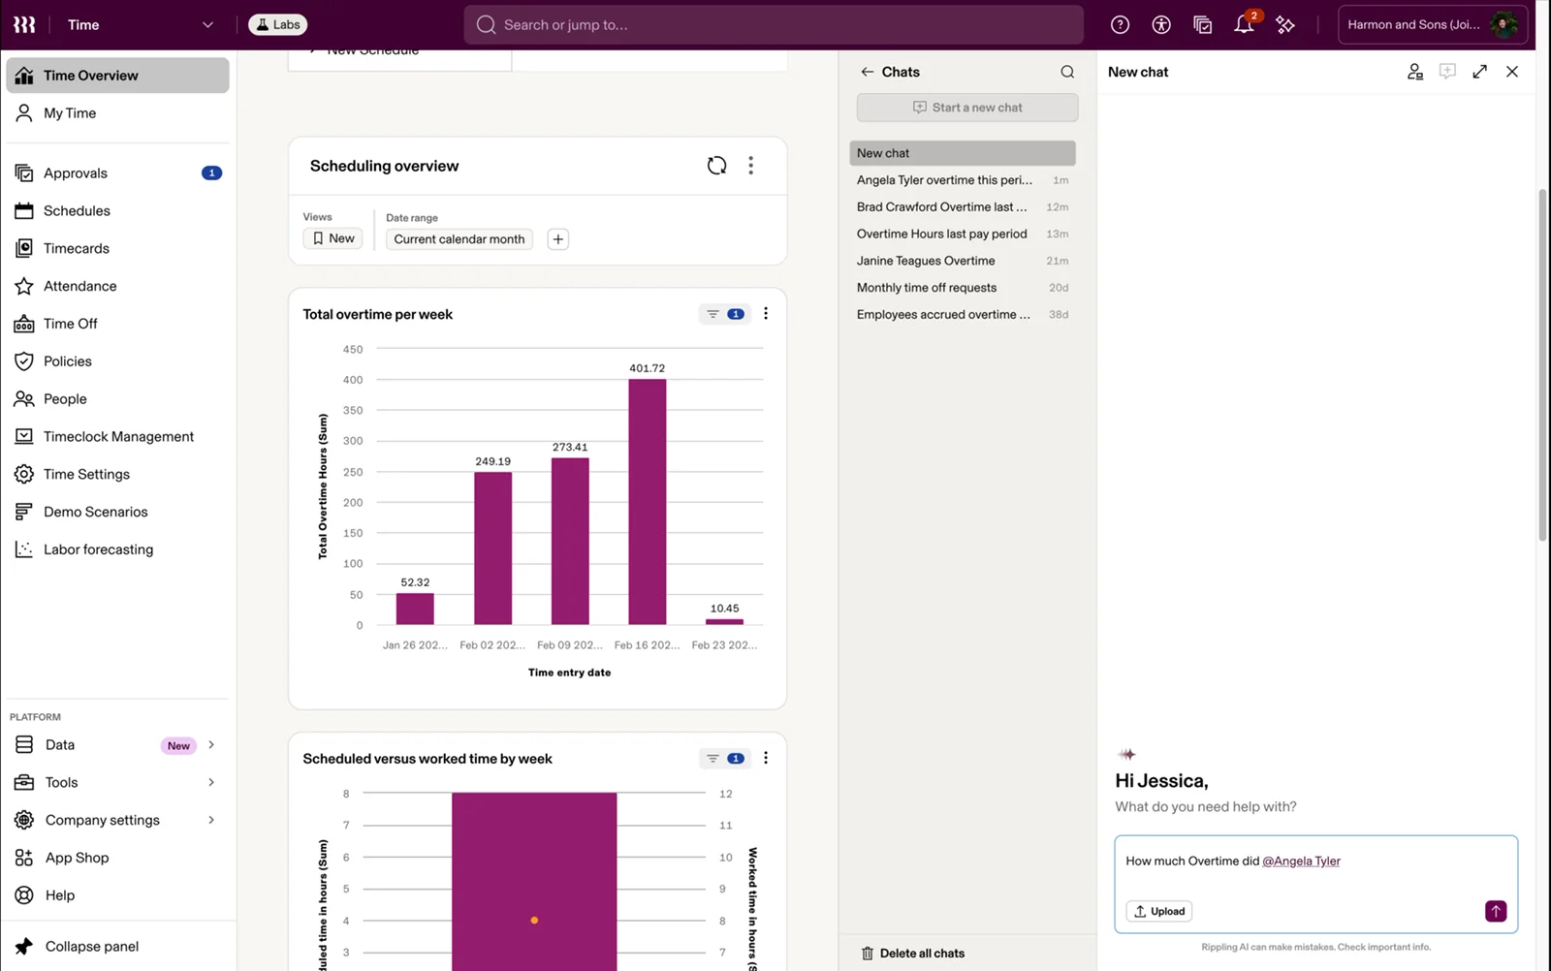
Task: Add a filter with the plus button
Action: pyautogui.click(x=558, y=239)
